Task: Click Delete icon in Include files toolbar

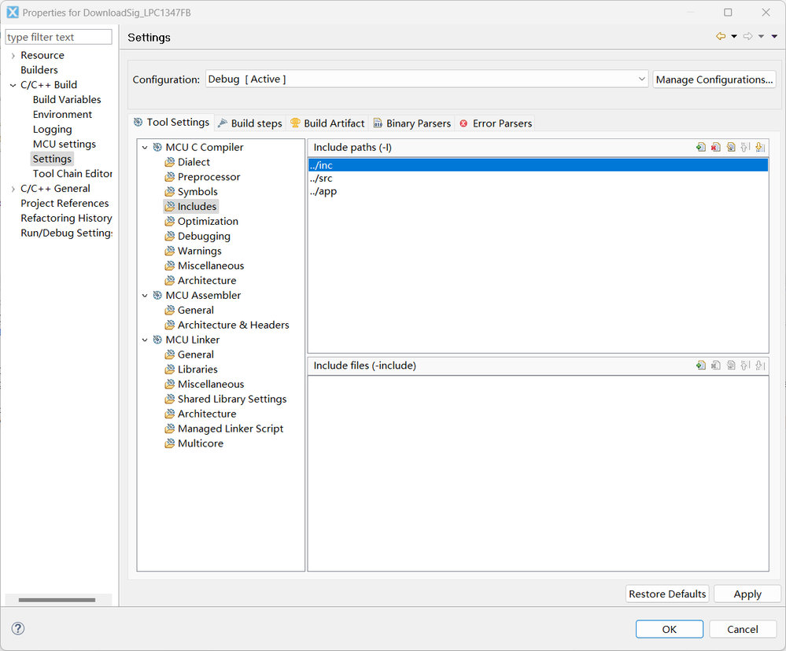Action: tap(716, 366)
